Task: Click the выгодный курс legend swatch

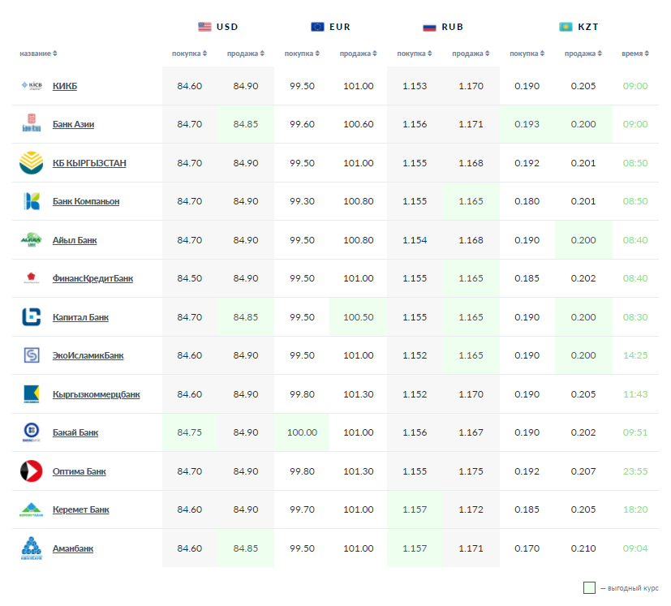Action: point(589,588)
